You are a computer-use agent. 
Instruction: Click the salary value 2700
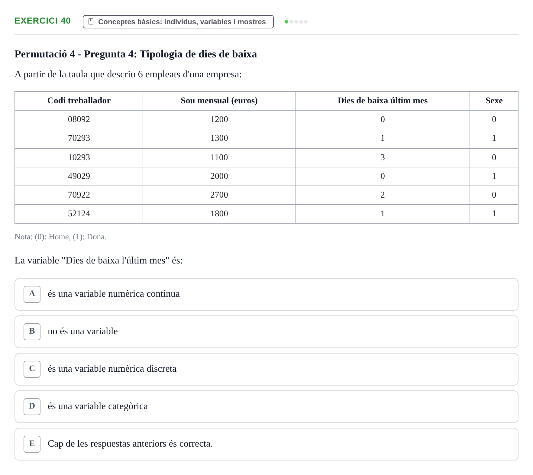click(x=219, y=195)
